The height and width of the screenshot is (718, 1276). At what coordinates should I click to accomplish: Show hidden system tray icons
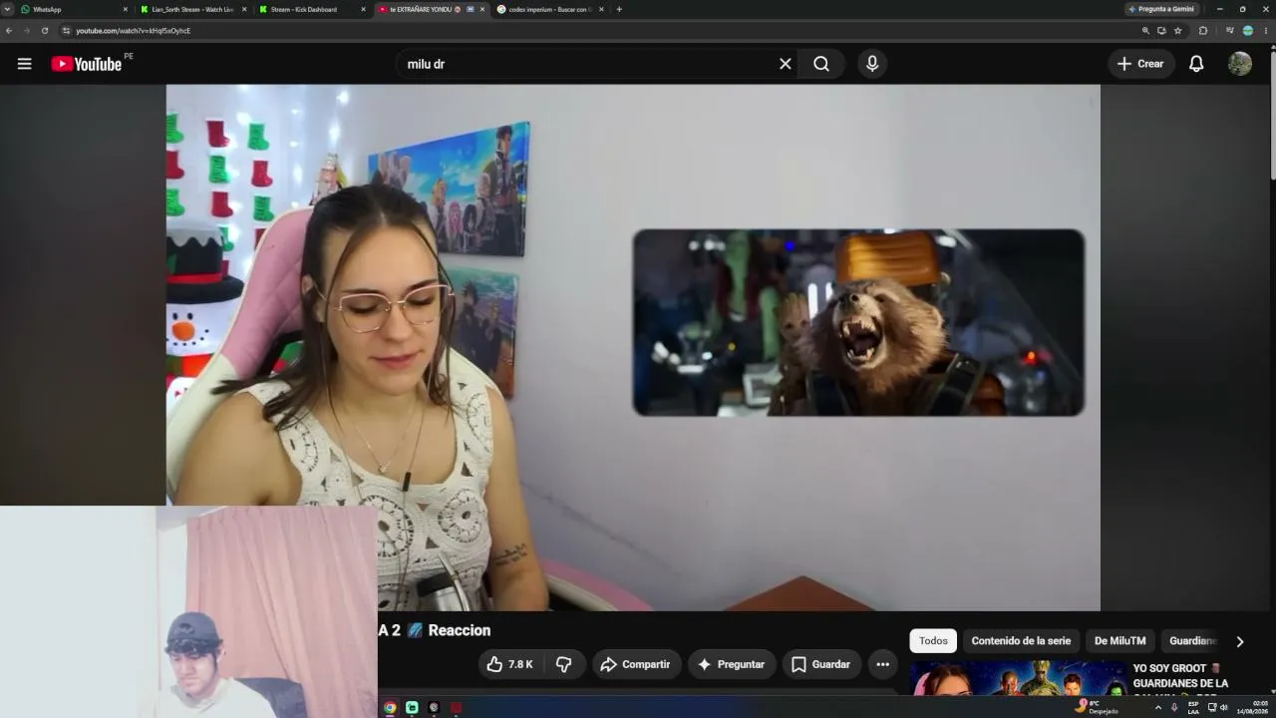(1158, 708)
